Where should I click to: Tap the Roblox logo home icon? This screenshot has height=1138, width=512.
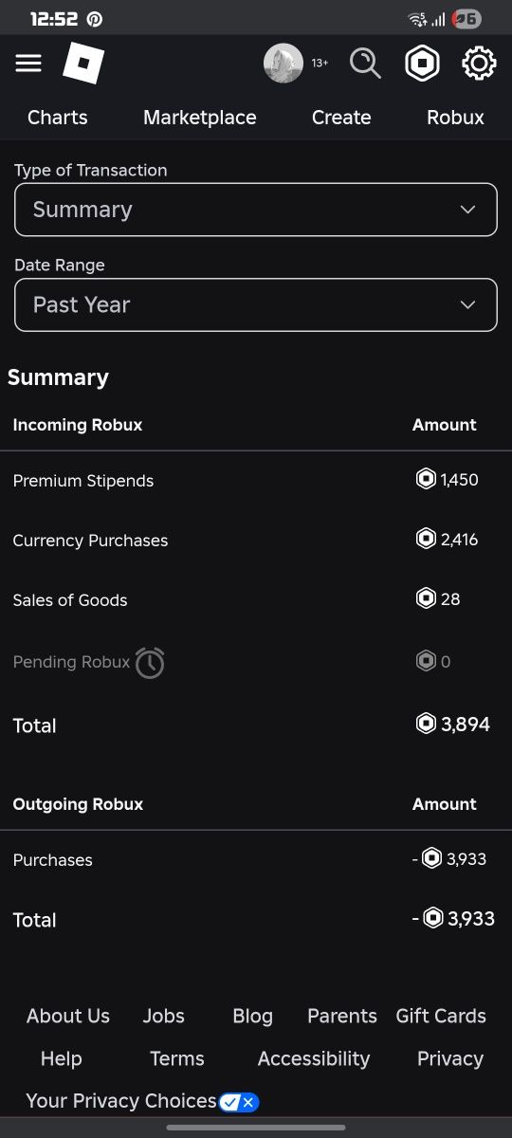[83, 64]
